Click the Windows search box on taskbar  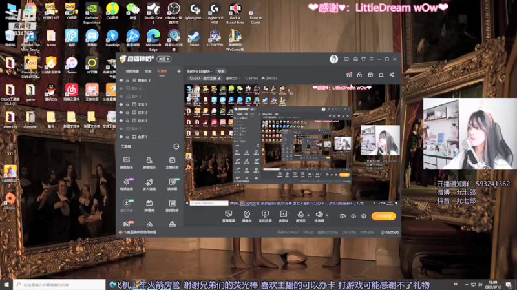pos(59,285)
